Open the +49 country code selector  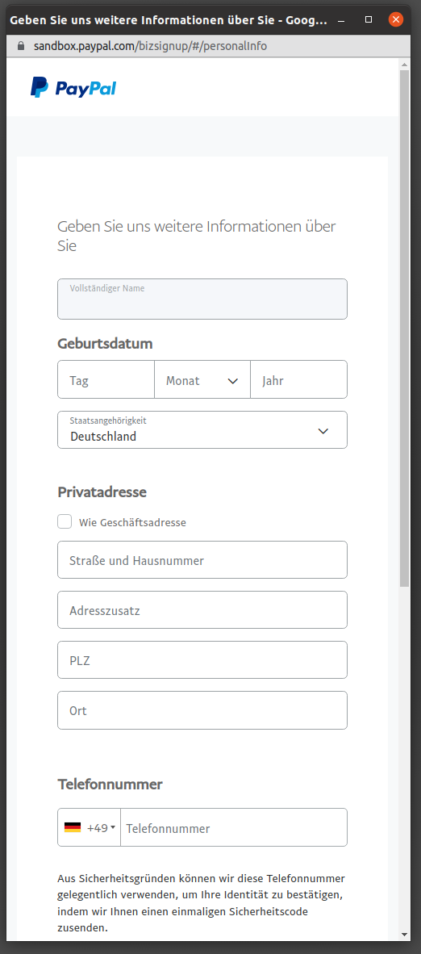point(90,827)
